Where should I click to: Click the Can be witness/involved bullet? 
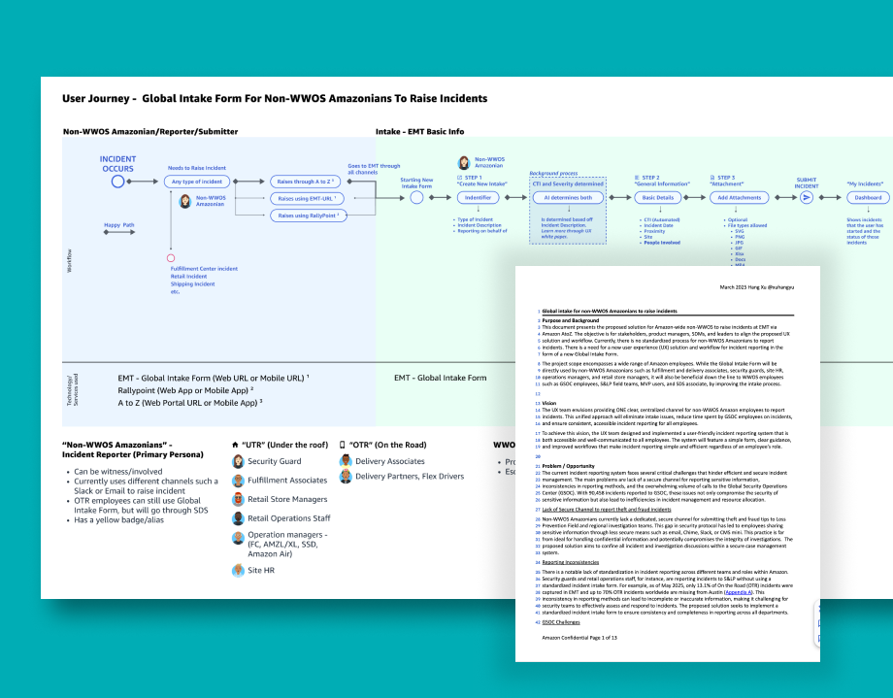pos(117,472)
